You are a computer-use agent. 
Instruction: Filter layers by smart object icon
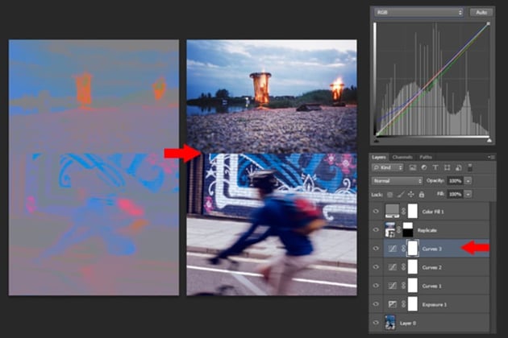(459, 167)
